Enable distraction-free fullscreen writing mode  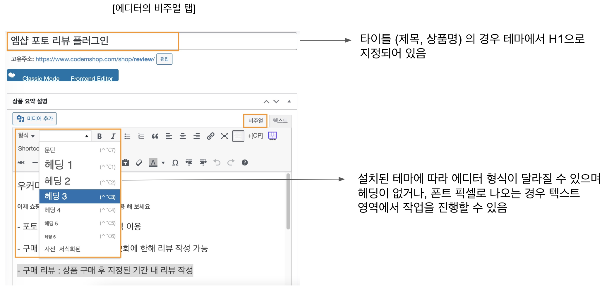pos(224,136)
